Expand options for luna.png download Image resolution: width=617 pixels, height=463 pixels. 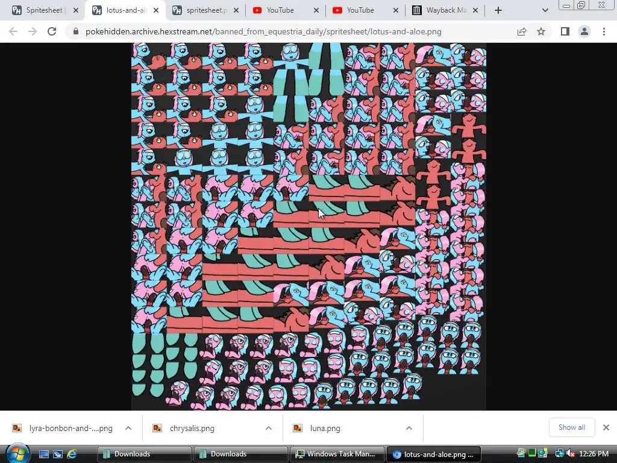point(409,428)
